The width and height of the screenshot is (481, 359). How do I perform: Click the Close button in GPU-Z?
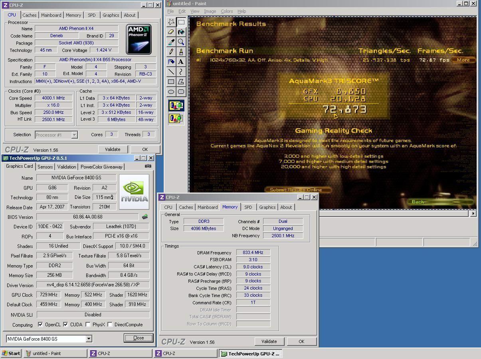(x=139, y=338)
